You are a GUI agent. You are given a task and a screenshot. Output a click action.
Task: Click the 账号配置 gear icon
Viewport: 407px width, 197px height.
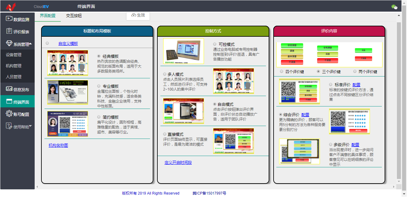(9, 114)
